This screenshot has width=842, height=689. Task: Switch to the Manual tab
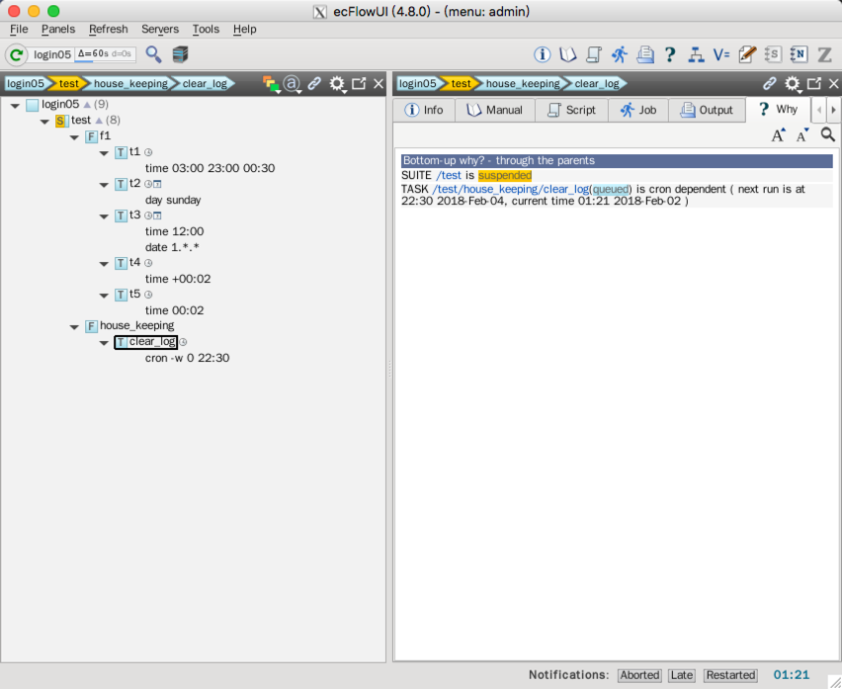coord(494,110)
